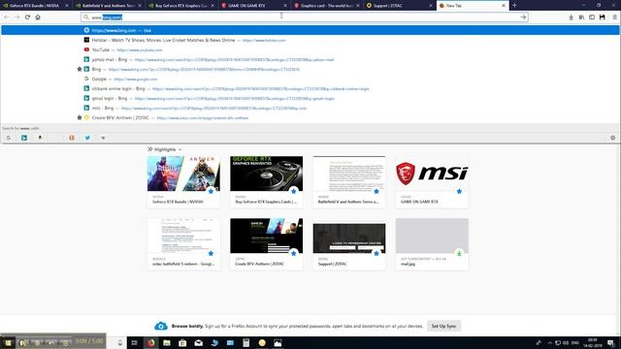Open mail.jpg download highlight tile
The height and width of the screenshot is (349, 621).
[x=432, y=243]
